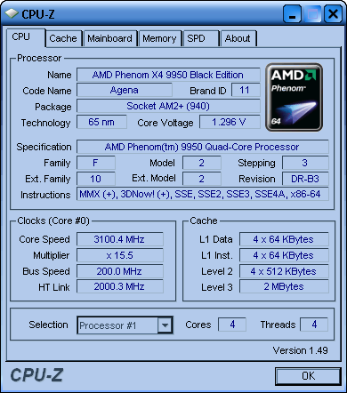This screenshot has height=393, width=347.
Task: Click the Brand ID value 11
Action: (246, 90)
